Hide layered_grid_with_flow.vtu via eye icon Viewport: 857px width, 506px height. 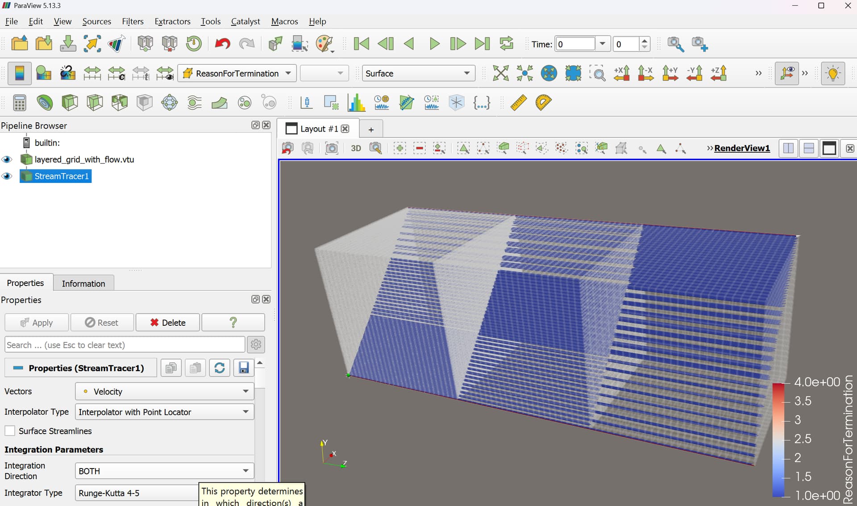7,159
